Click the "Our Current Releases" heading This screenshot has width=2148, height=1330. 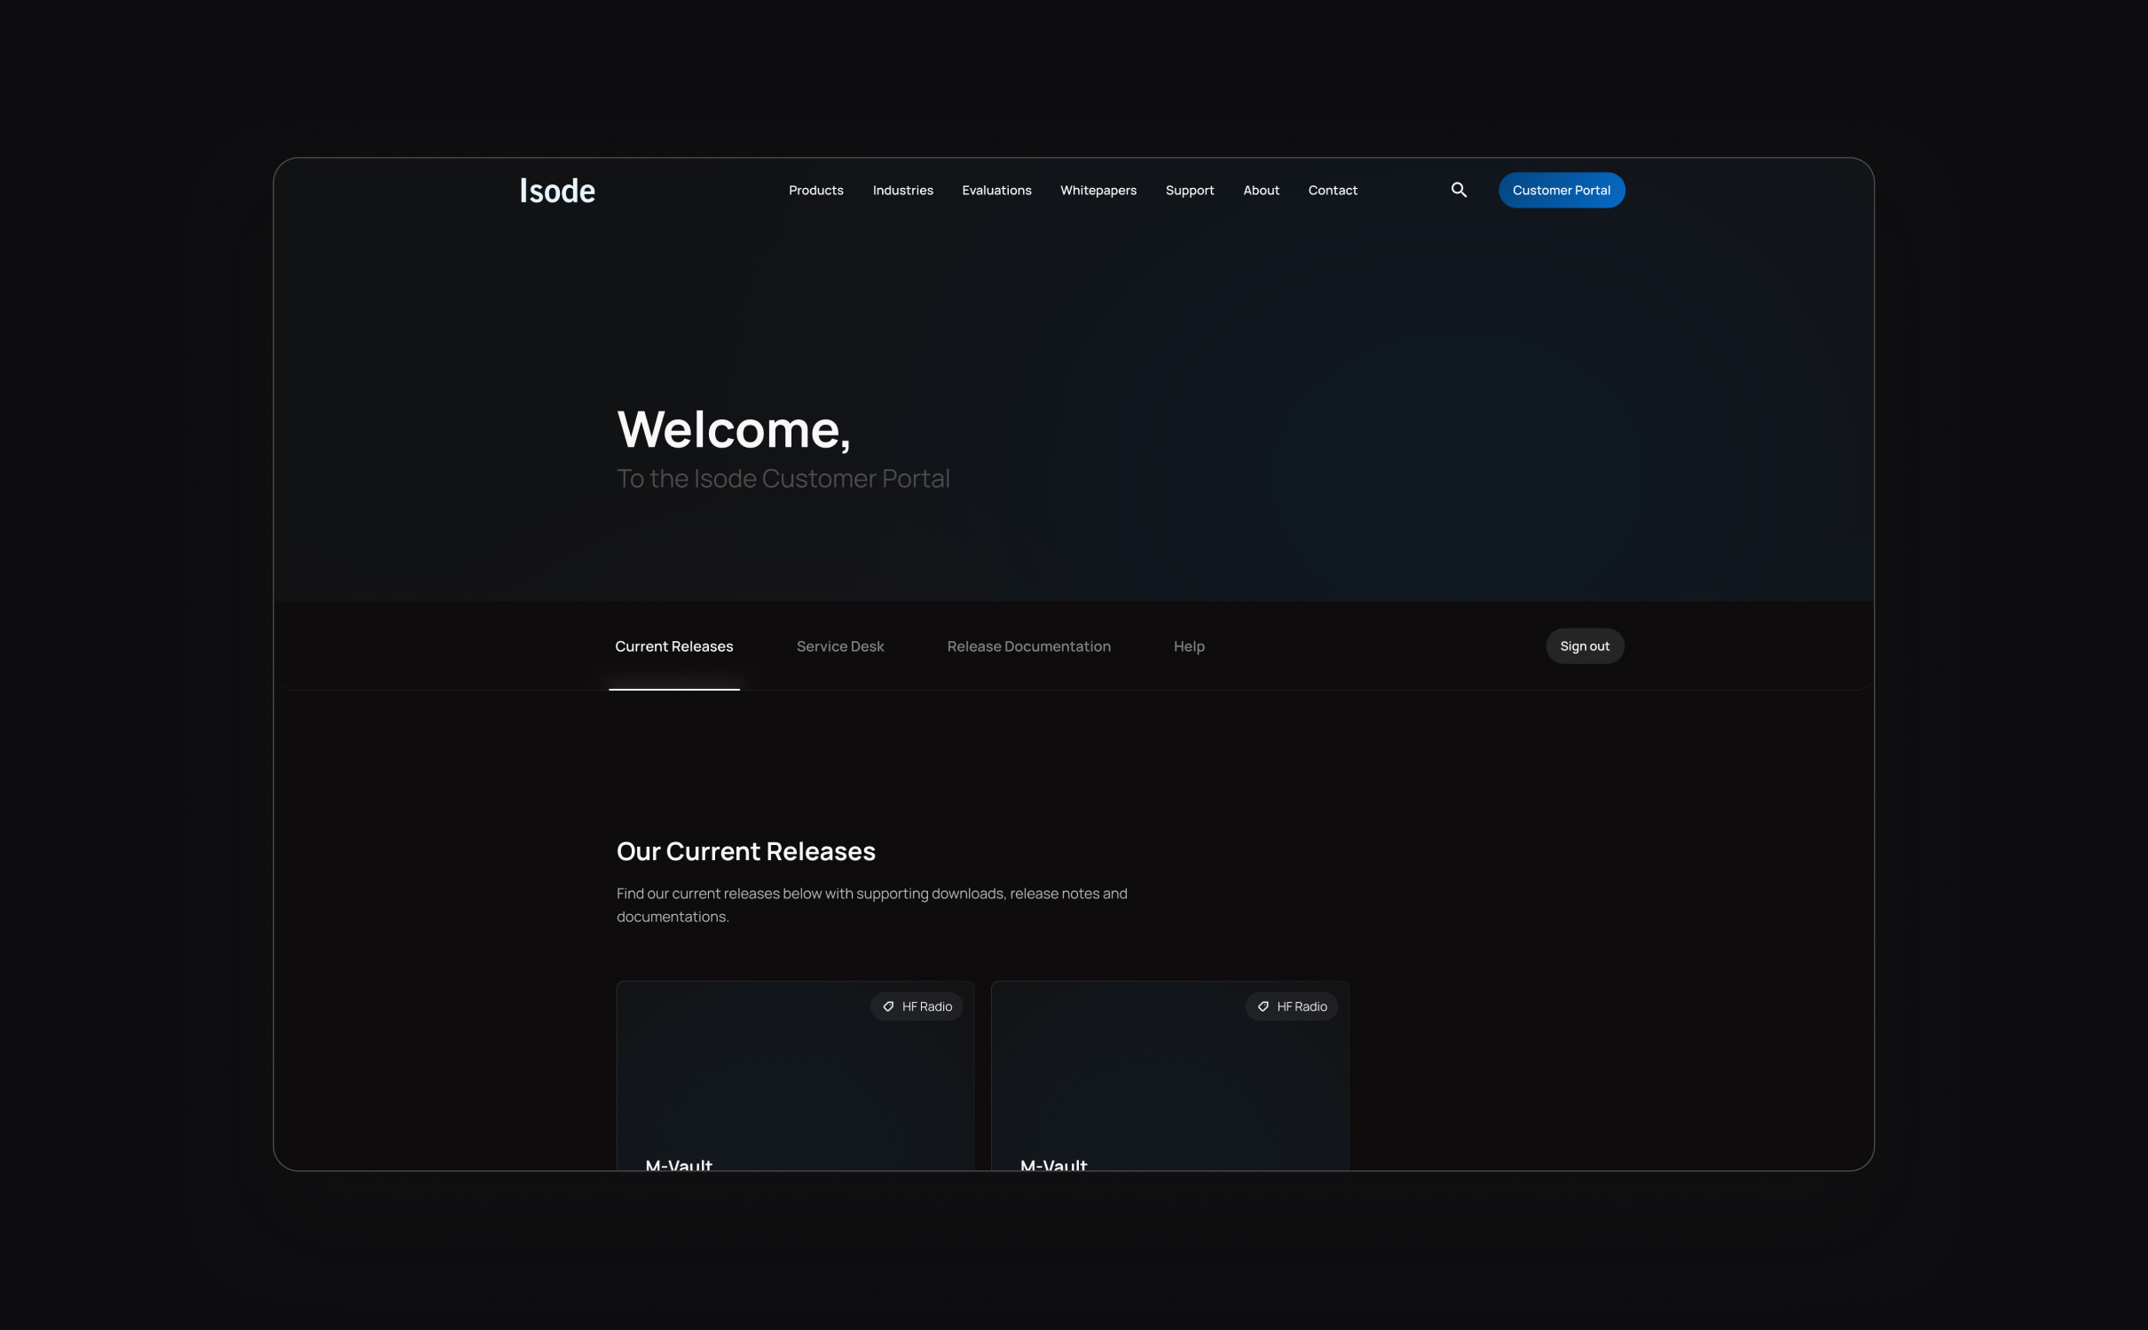click(x=745, y=851)
